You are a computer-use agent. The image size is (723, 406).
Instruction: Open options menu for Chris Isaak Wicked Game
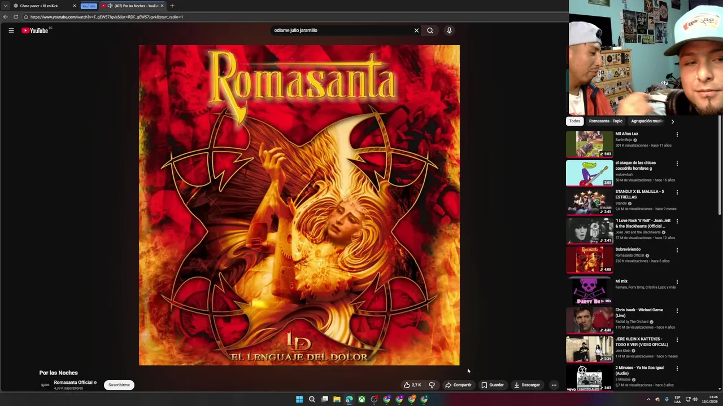click(x=677, y=311)
